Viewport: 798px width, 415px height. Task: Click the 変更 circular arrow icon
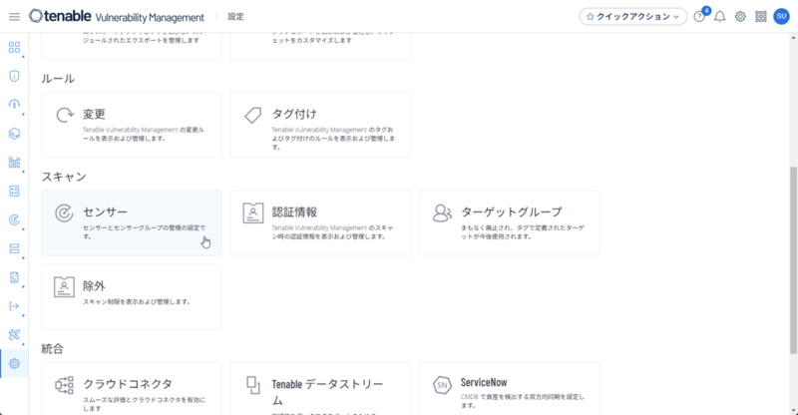coord(65,115)
